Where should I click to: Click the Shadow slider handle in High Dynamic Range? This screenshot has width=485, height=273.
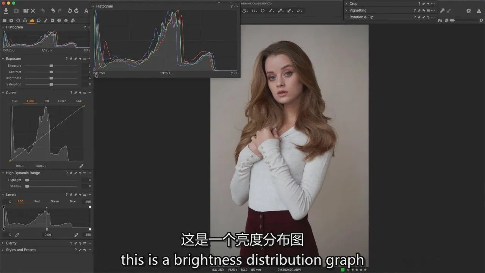click(27, 187)
